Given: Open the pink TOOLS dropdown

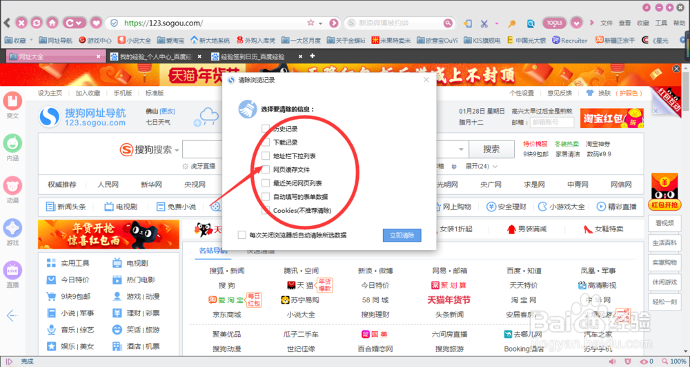Looking at the screenshot, I should pos(554,23).
